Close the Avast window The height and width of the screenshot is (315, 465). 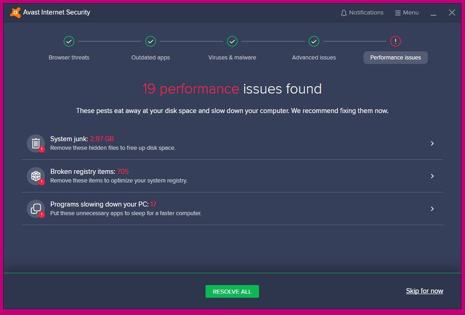click(452, 12)
